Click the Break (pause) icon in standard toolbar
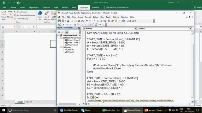The width and height of the screenshot is (202, 113). coord(98,21)
